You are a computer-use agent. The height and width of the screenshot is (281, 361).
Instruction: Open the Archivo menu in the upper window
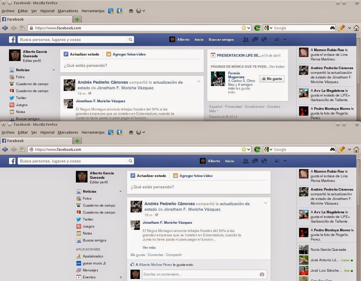(8, 11)
